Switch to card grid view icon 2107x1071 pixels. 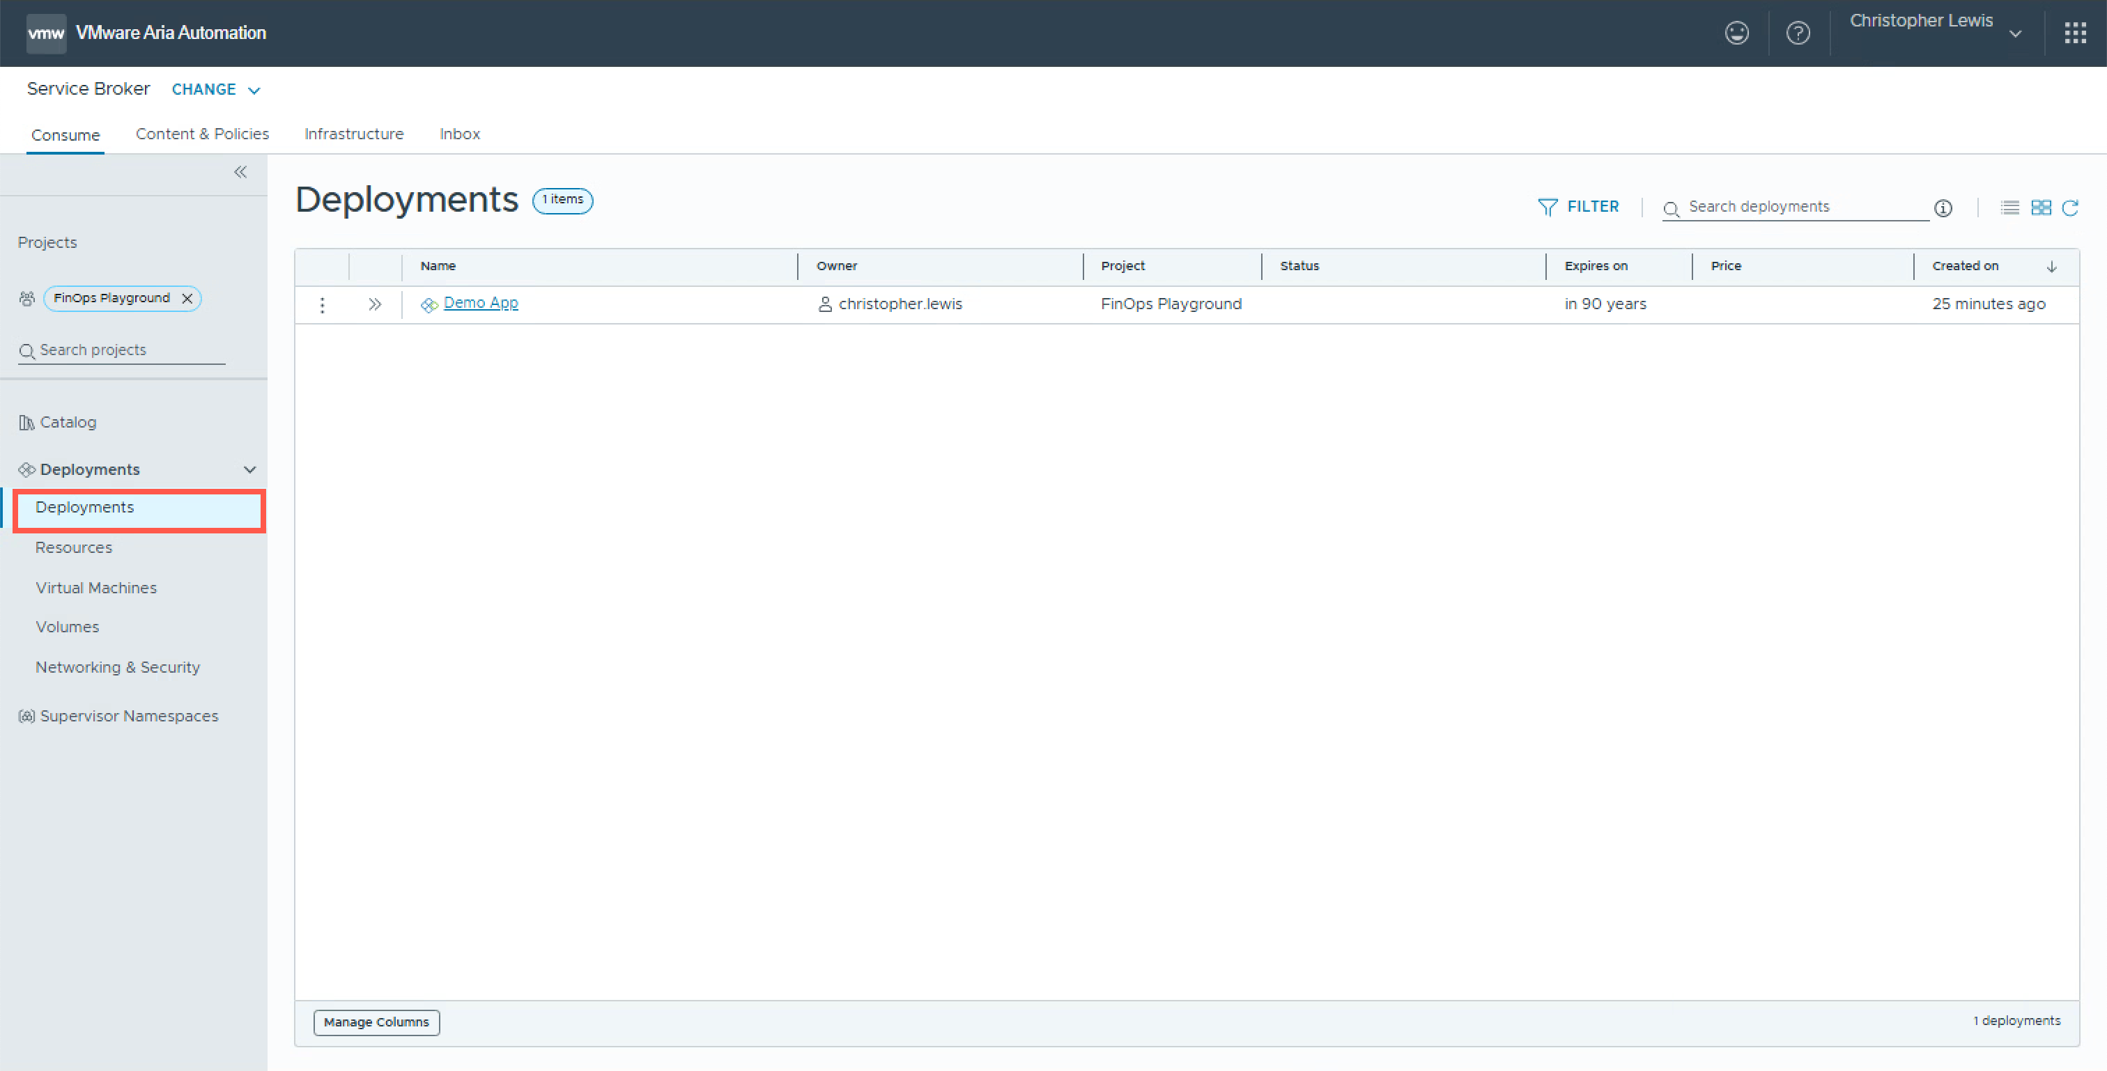click(2041, 208)
